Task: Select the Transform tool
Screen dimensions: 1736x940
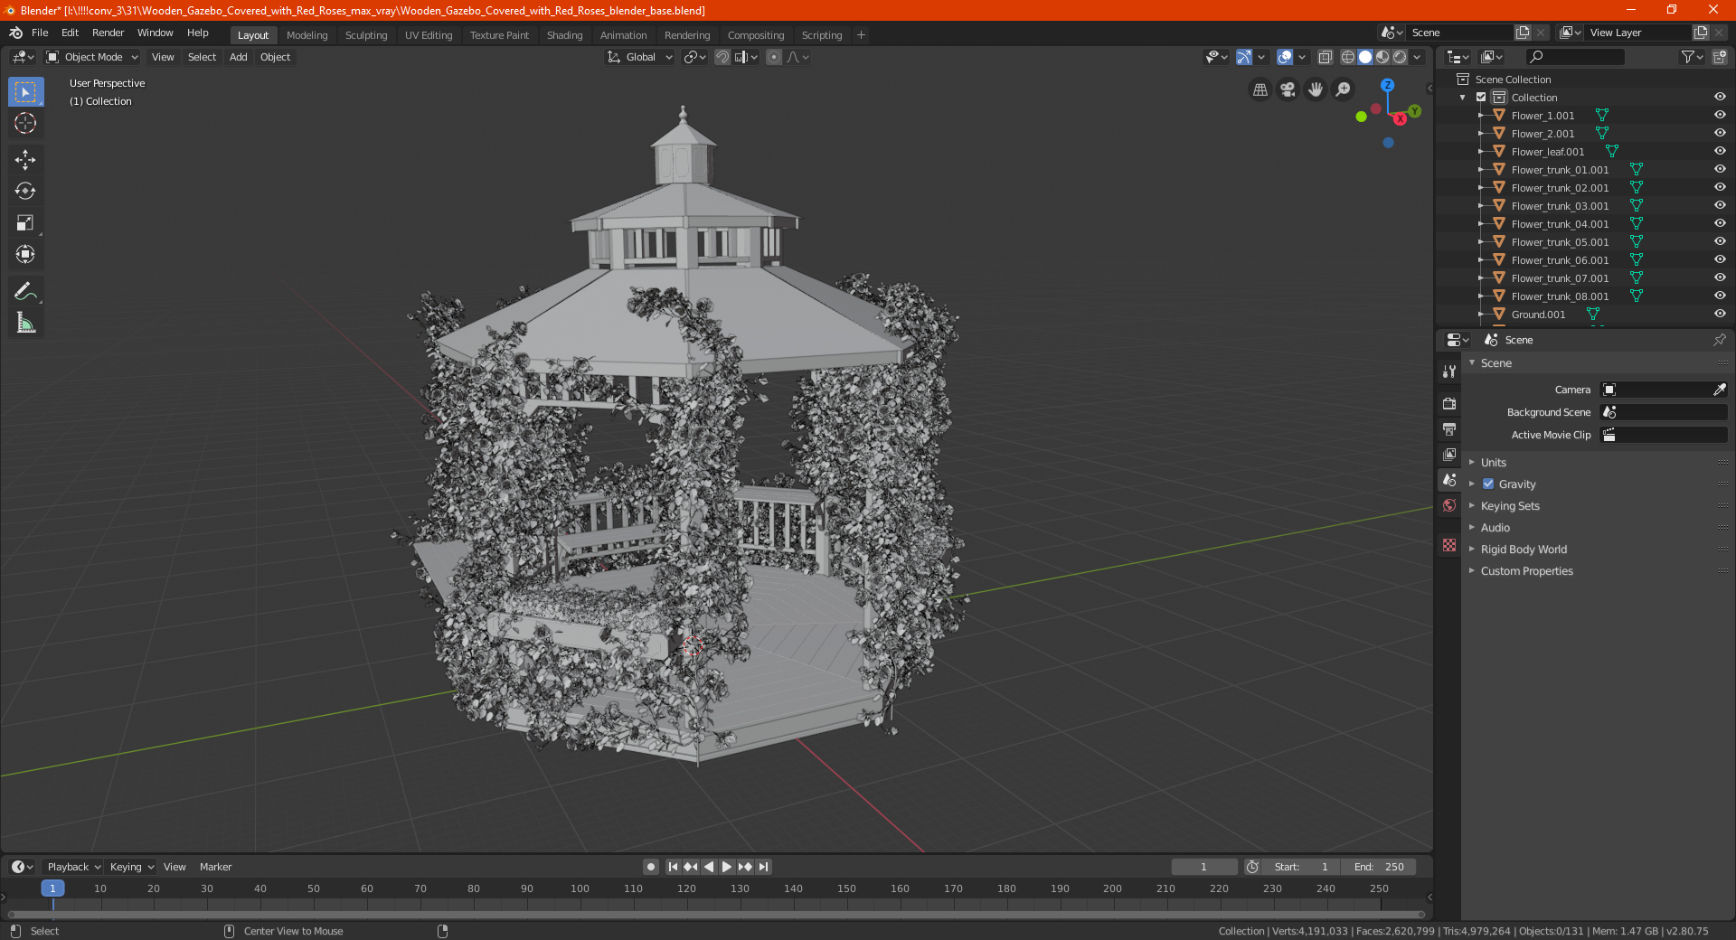Action: coord(25,255)
